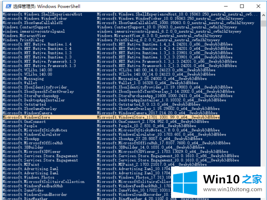Click short name Microsoft.DesktopAppInstaller
The width and height of the screenshot is (267, 200).
pos(34,100)
